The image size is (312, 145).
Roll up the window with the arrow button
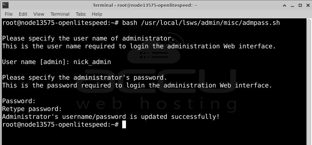coord(285,5)
